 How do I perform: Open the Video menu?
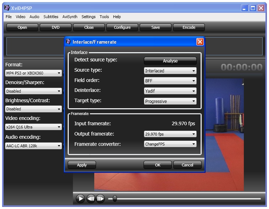point(21,17)
